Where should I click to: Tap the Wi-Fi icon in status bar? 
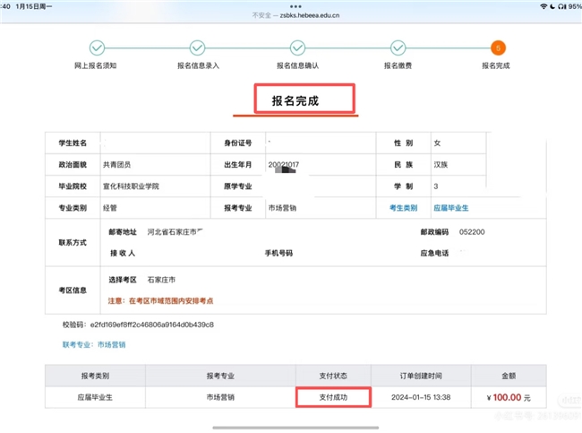[543, 6]
